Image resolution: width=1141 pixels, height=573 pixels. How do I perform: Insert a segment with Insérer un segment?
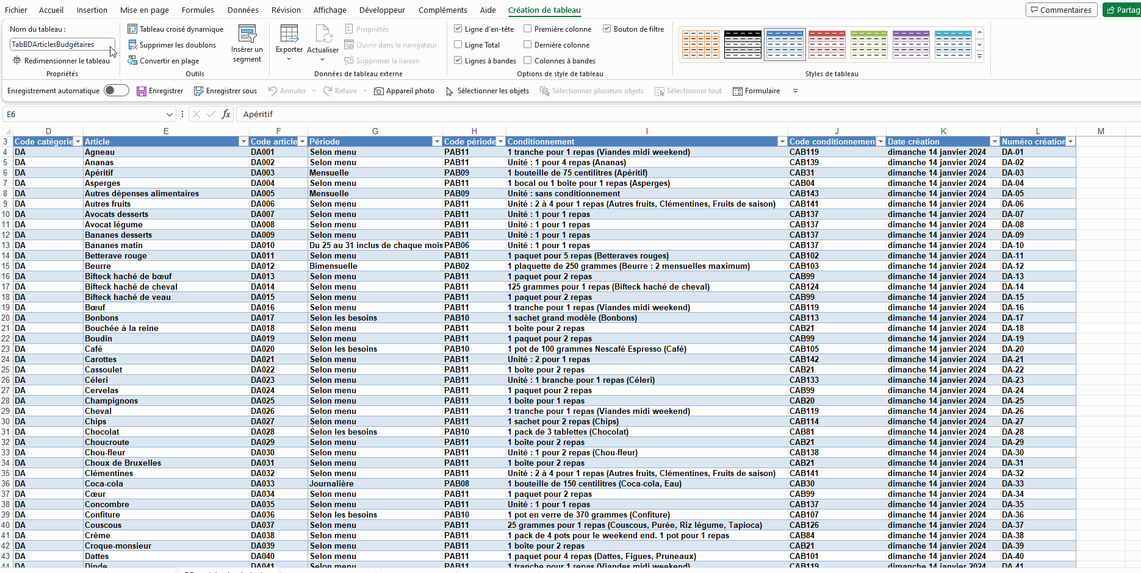(247, 44)
